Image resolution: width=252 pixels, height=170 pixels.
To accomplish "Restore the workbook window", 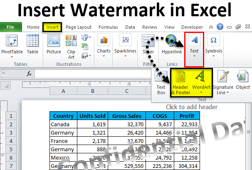I will (x=238, y=27).
